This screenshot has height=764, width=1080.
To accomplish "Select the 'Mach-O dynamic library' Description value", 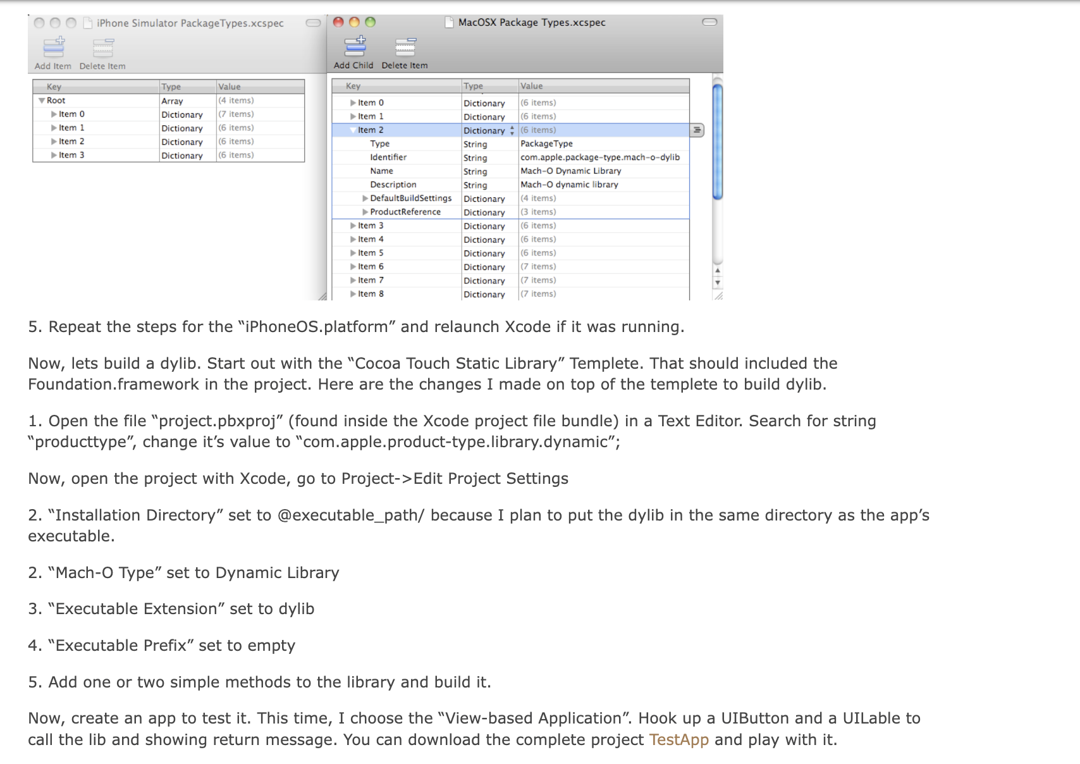I will tap(569, 185).
